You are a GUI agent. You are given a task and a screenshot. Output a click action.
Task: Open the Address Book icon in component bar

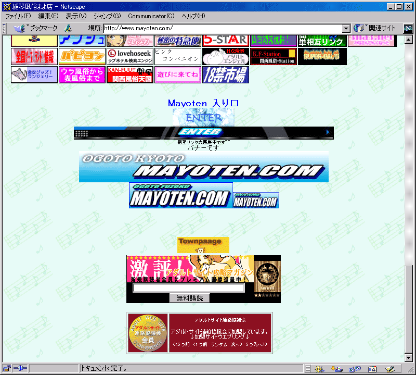click(x=372, y=369)
